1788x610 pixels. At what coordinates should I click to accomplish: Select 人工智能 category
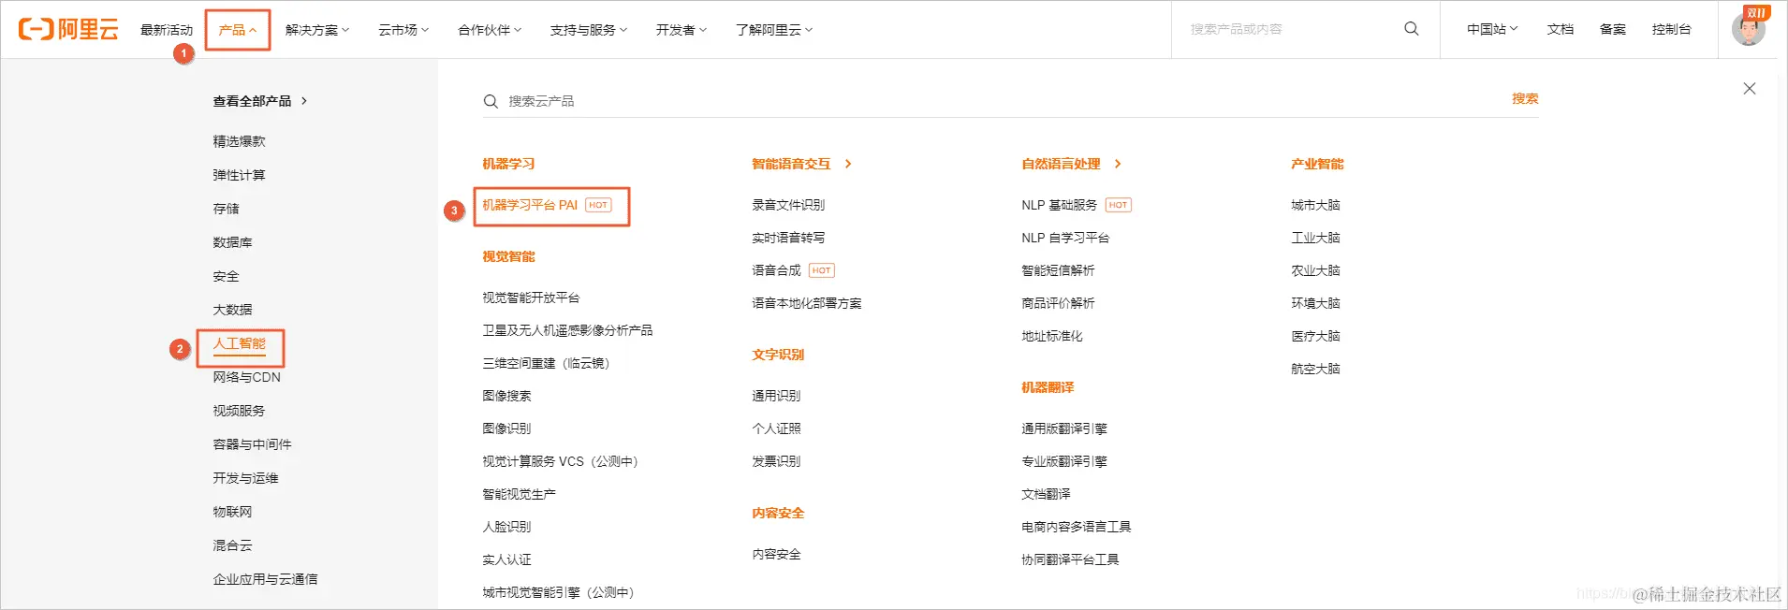pos(239,343)
